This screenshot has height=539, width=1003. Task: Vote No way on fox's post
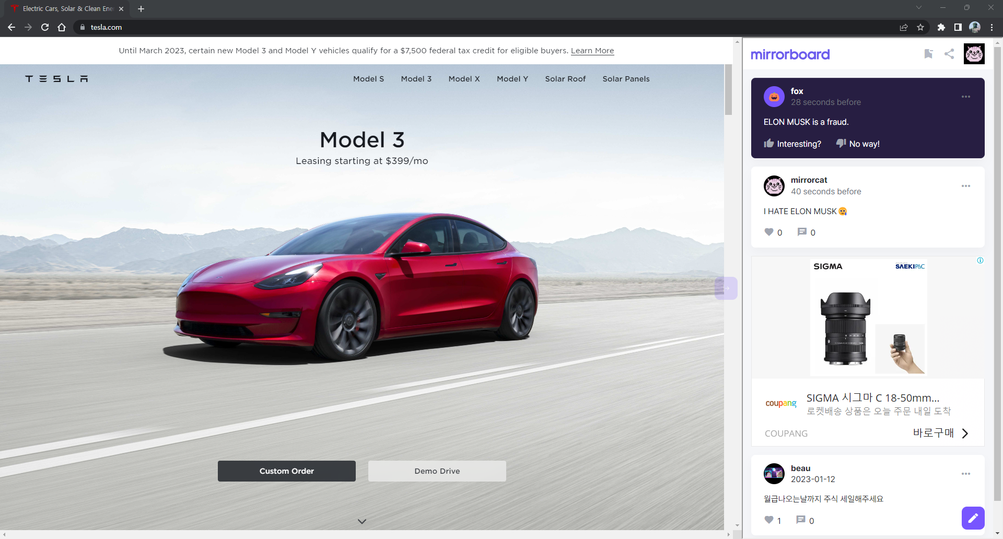click(858, 144)
